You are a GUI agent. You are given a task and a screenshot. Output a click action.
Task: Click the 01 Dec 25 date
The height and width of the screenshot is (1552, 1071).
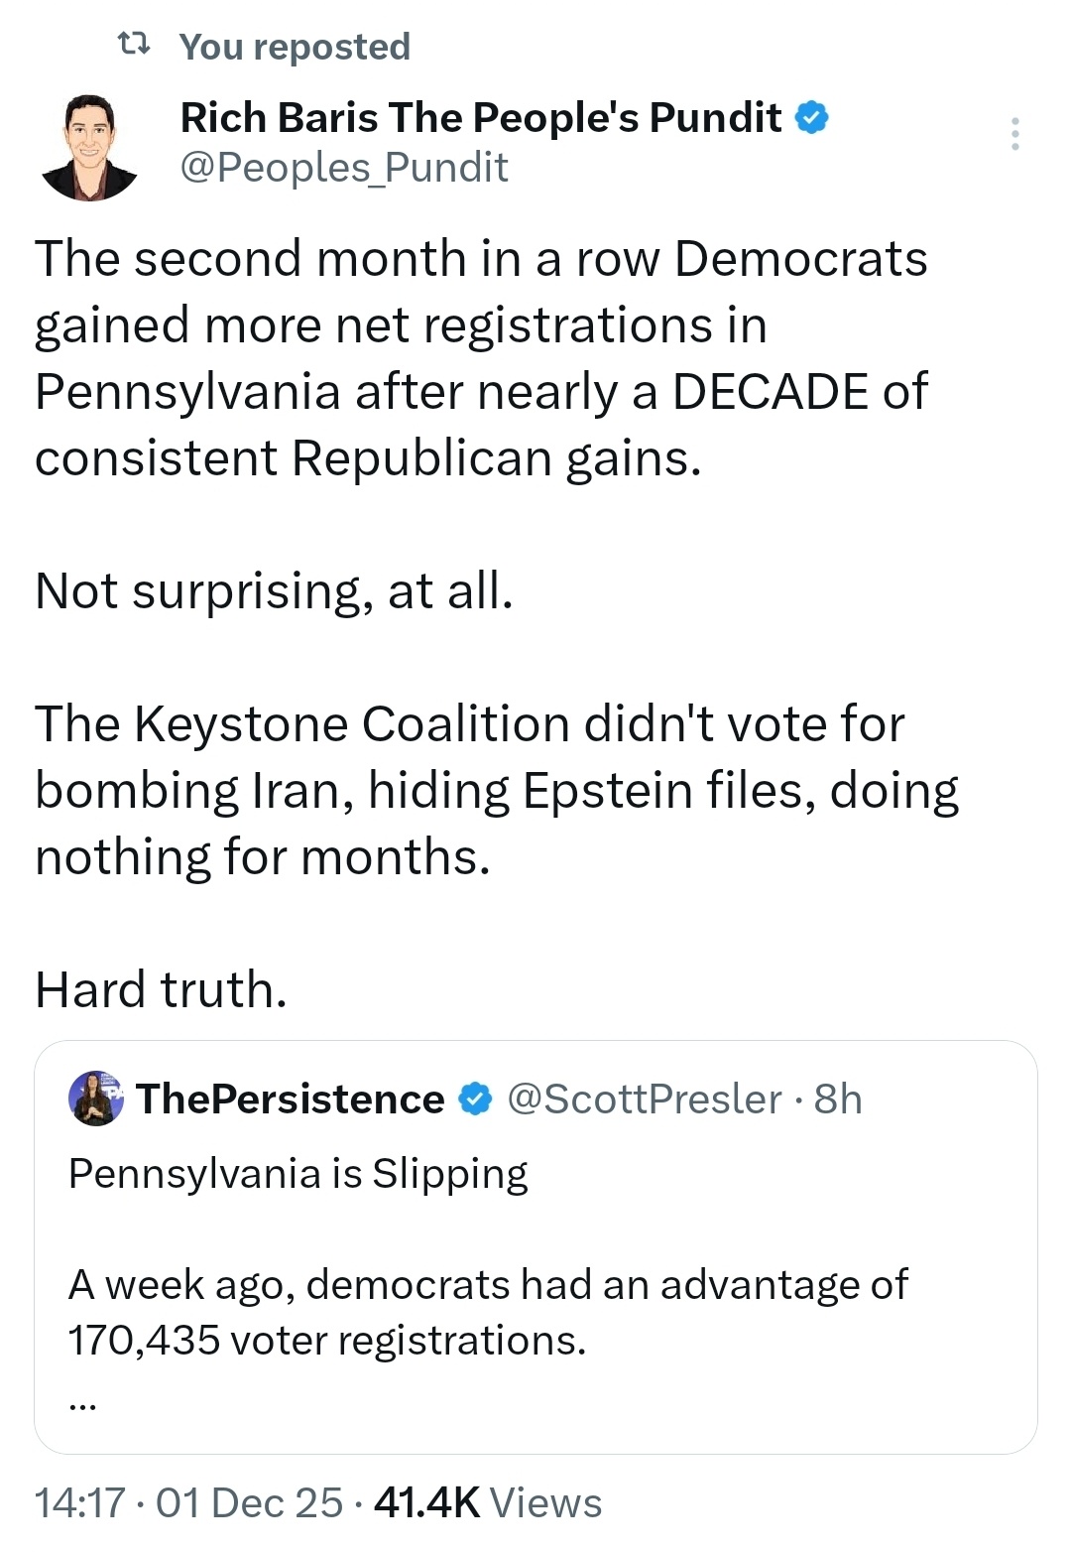coord(249,1502)
